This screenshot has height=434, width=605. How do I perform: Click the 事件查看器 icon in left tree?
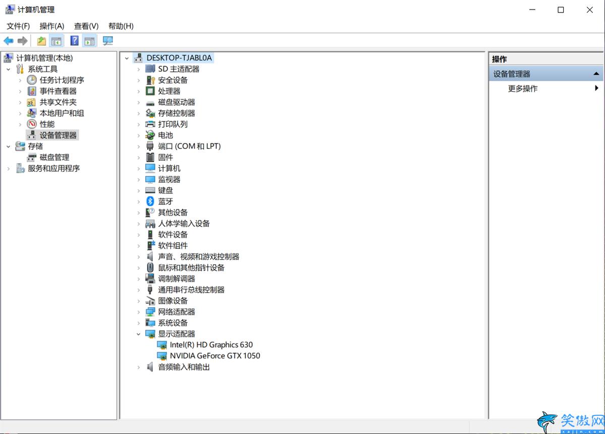pyautogui.click(x=32, y=91)
